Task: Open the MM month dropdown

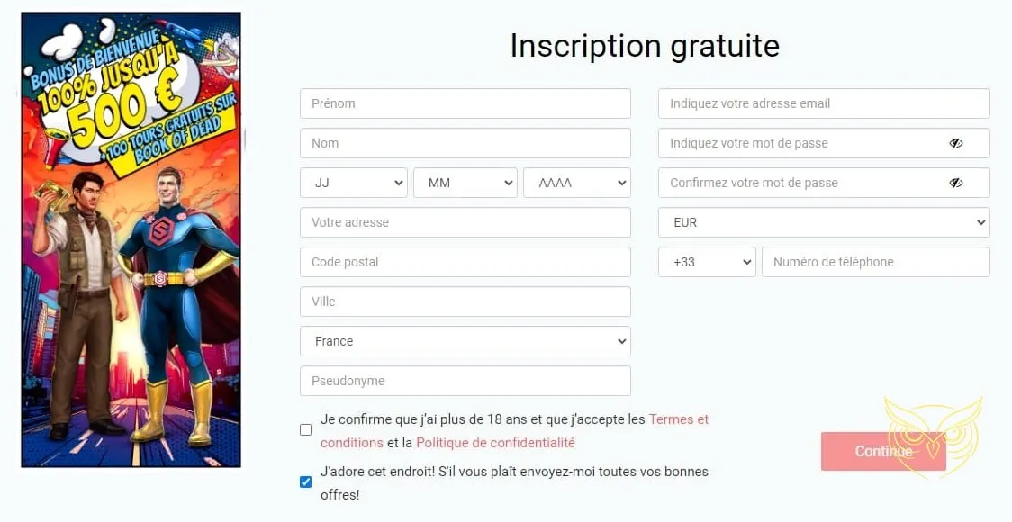Action: (x=465, y=182)
